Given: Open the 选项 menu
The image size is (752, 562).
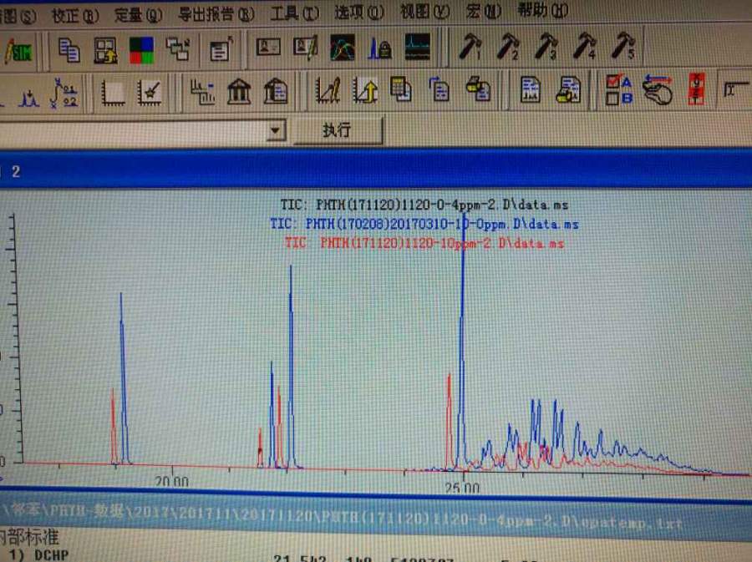Looking at the screenshot, I should (x=359, y=13).
